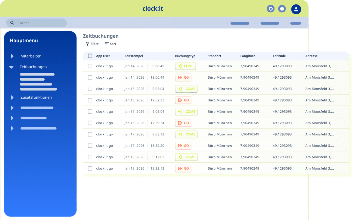Check the row for Jan 16 17:59:34

[90, 123]
